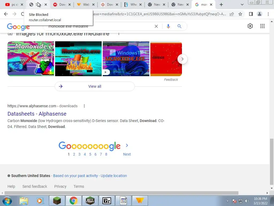Submit search with magnifier icon
274x206 pixels.
tap(179, 26)
